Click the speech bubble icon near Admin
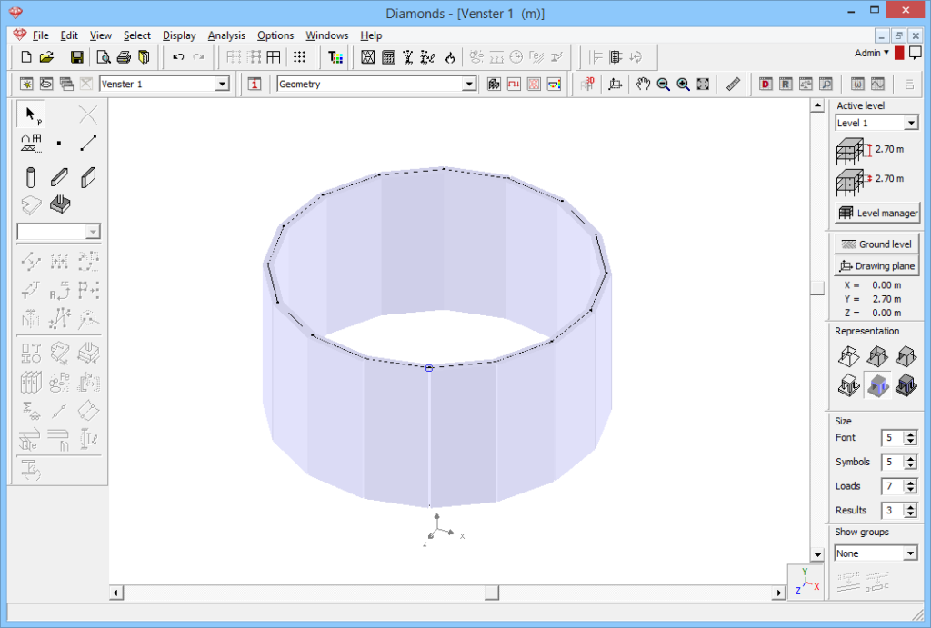Viewport: 931px width, 628px height. coord(916,54)
